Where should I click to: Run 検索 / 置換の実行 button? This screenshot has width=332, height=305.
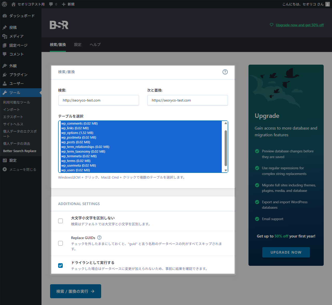click(75, 291)
